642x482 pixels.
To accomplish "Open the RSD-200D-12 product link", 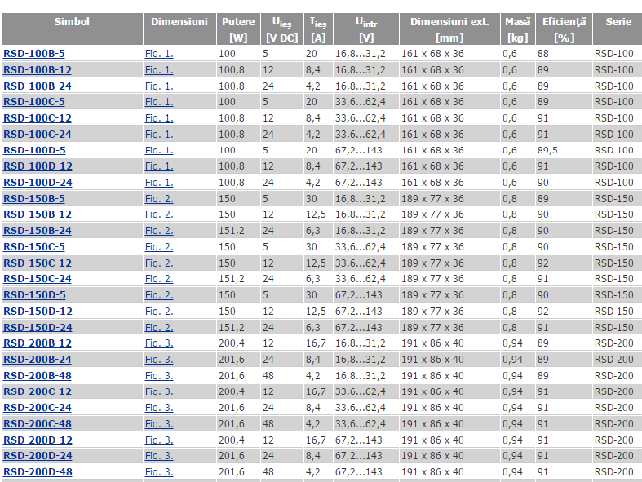I will point(38,440).
